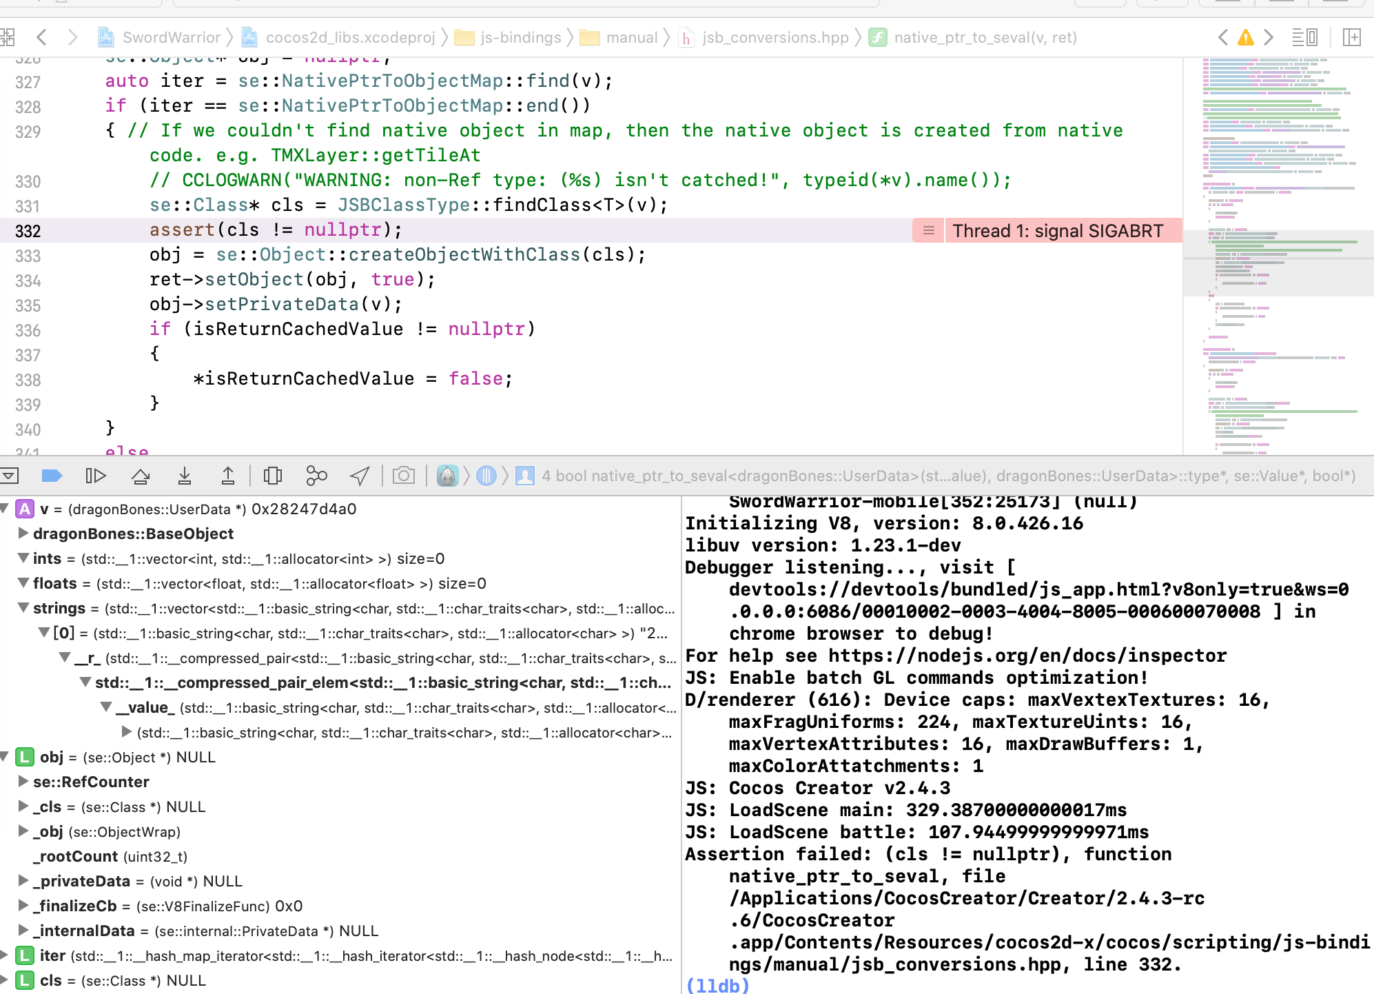Collapse the strings vector variable
The image size is (1374, 994).
tap(23, 608)
